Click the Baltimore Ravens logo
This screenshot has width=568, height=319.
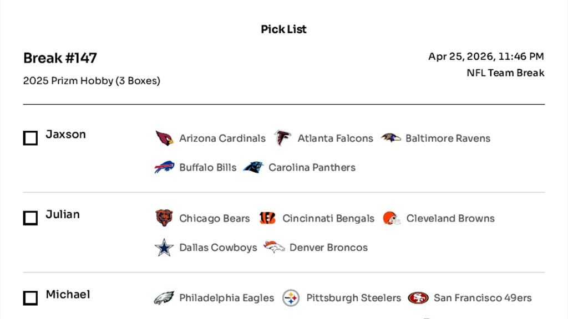[391, 138]
